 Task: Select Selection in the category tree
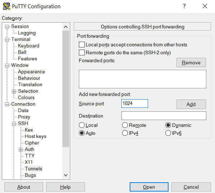coord(28,91)
